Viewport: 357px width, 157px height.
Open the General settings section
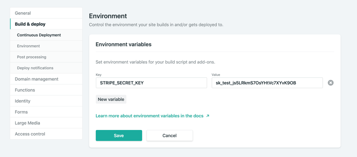click(46, 13)
